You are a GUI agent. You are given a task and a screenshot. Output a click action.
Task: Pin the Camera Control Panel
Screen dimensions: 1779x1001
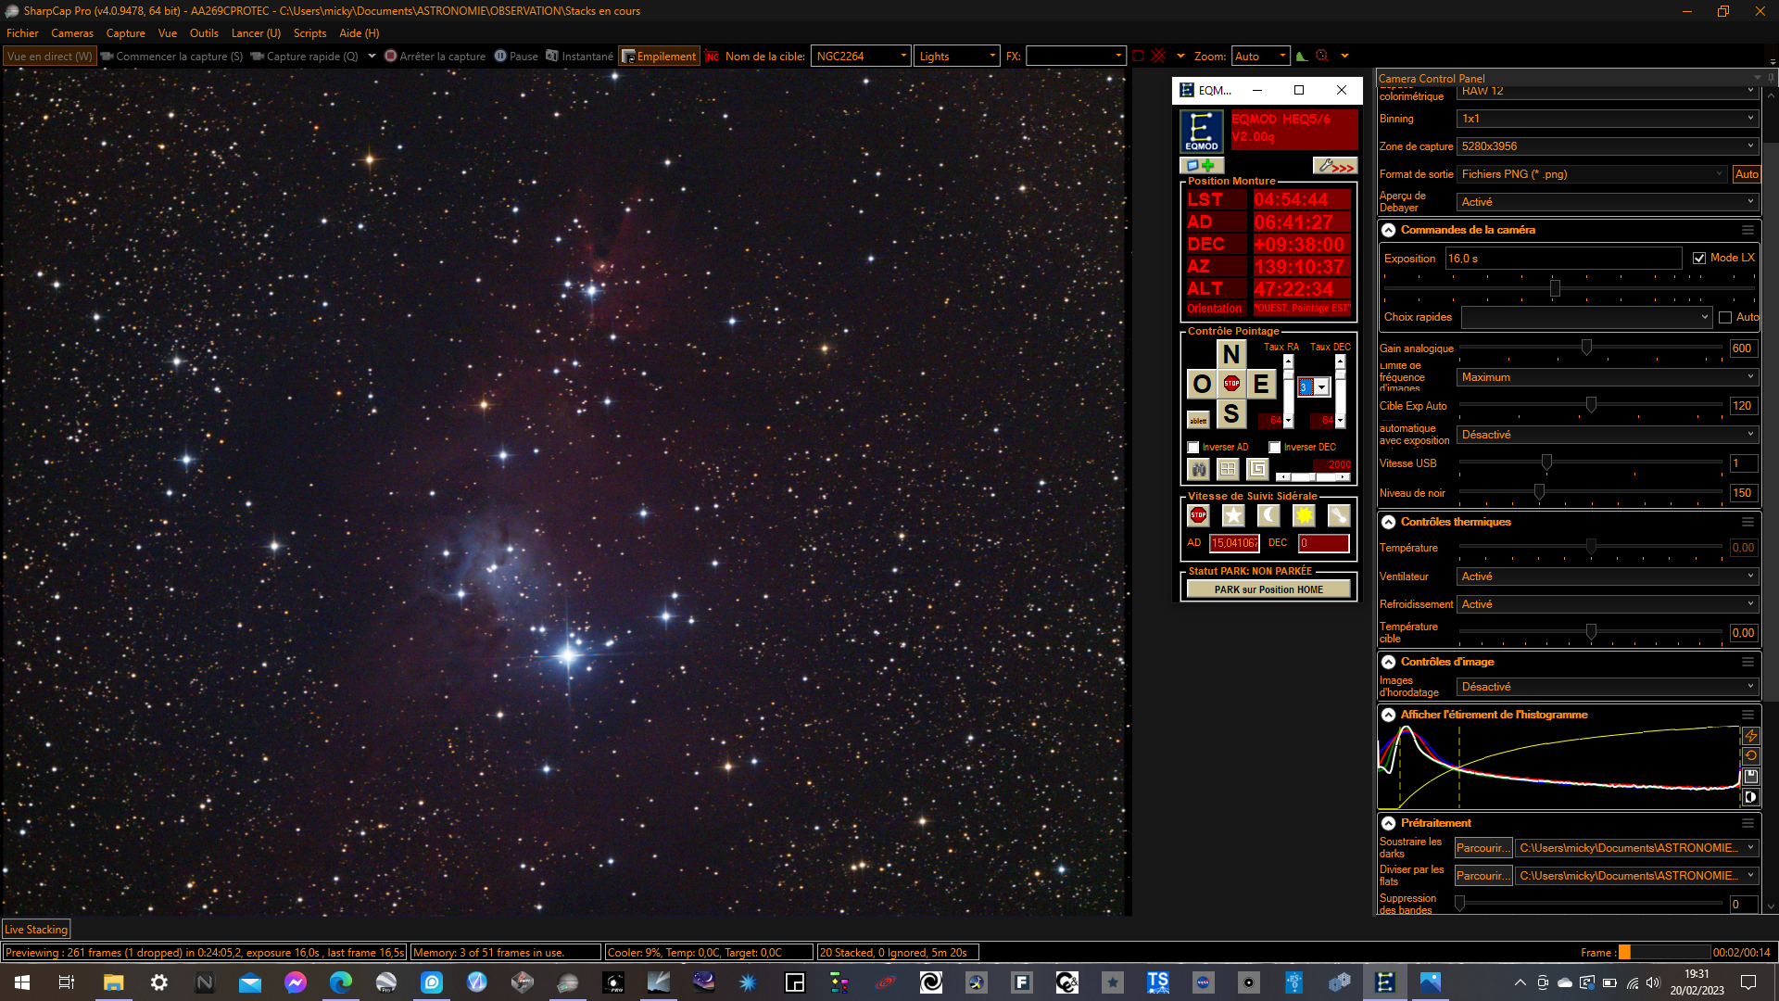point(1771,78)
